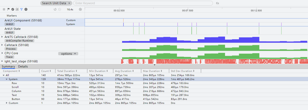This screenshot has width=308, height=110.
Task: Toggle the Cc case-sensitive search option
Action: (218, 3)
